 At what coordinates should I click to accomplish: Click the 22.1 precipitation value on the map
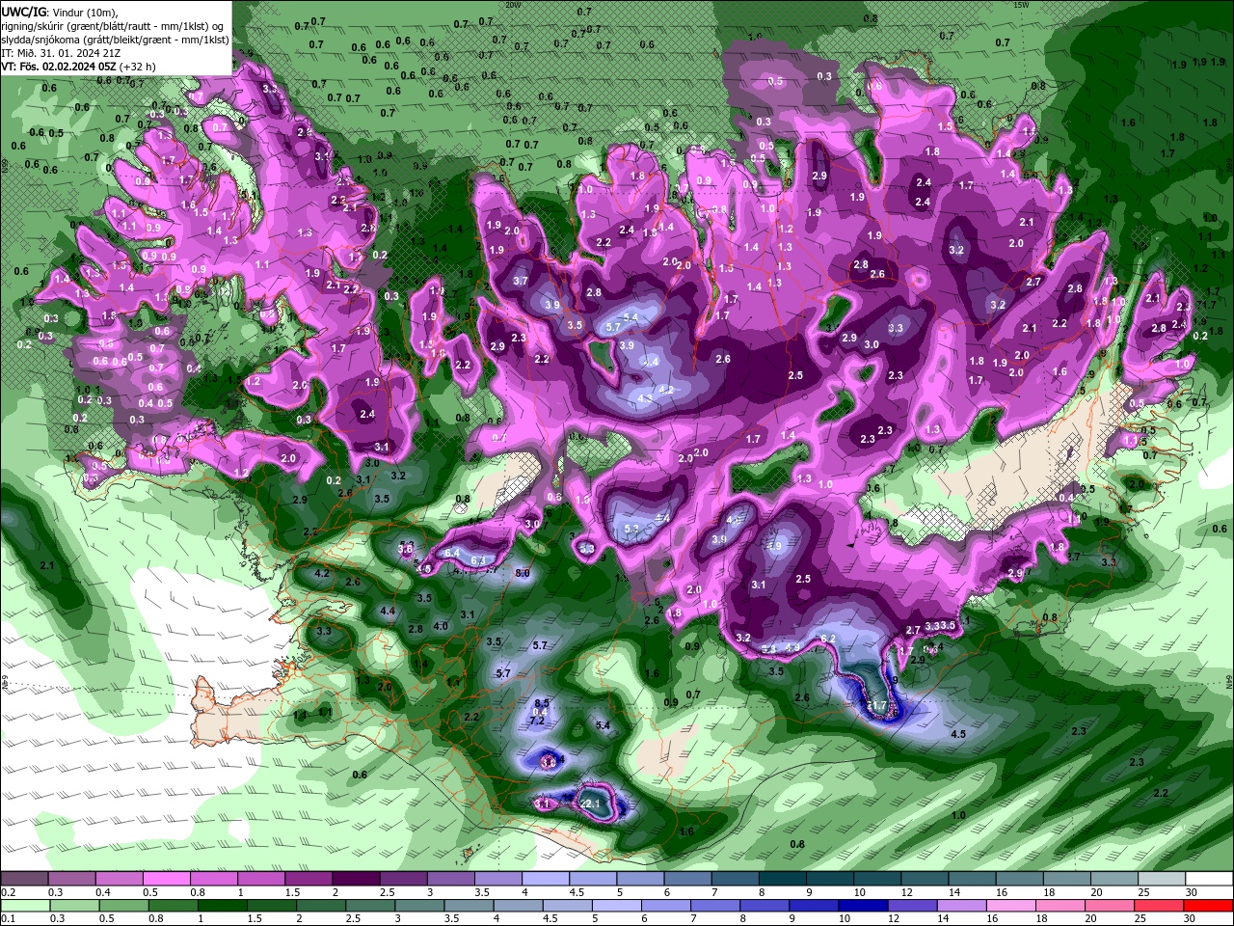(590, 803)
